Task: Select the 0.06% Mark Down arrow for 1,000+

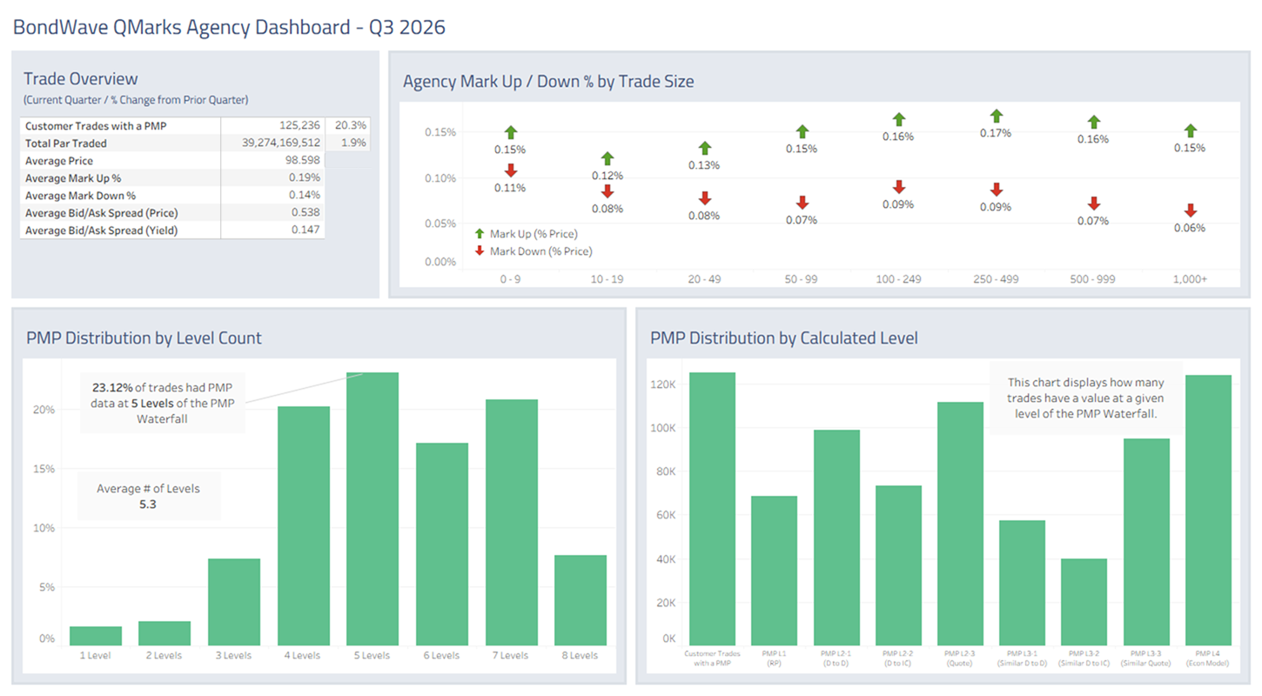Action: pos(1191,211)
